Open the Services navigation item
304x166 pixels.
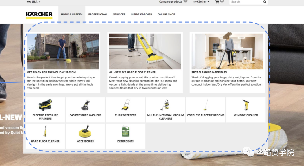[119, 14]
